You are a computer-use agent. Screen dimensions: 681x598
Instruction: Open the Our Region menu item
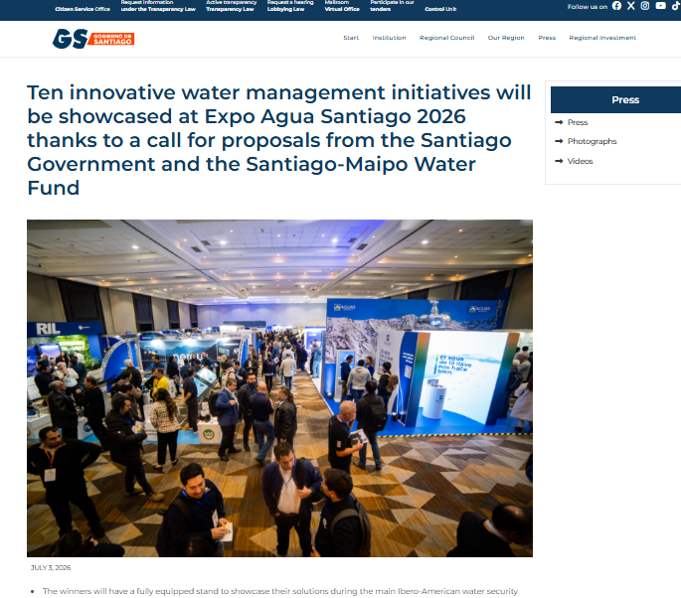[506, 38]
